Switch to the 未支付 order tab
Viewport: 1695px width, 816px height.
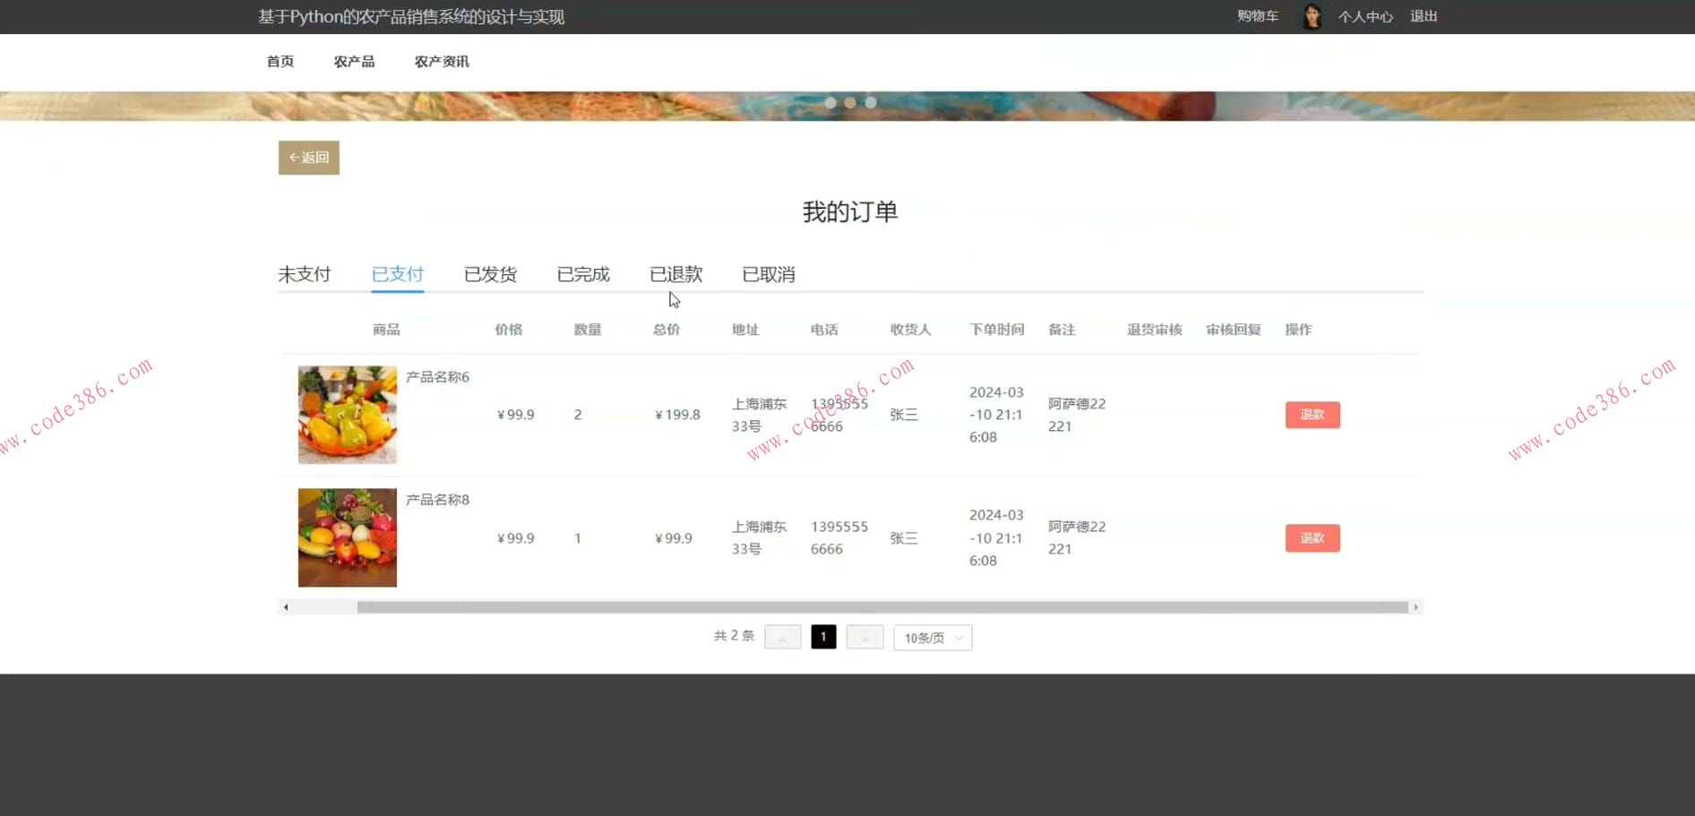pyautogui.click(x=305, y=274)
